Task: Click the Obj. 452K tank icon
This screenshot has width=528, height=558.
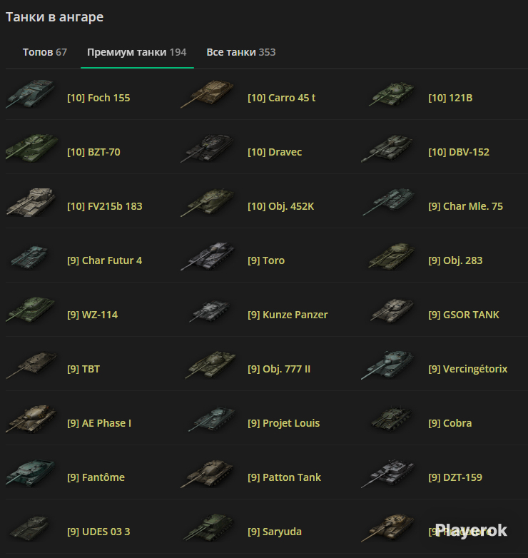Action: coord(208,202)
